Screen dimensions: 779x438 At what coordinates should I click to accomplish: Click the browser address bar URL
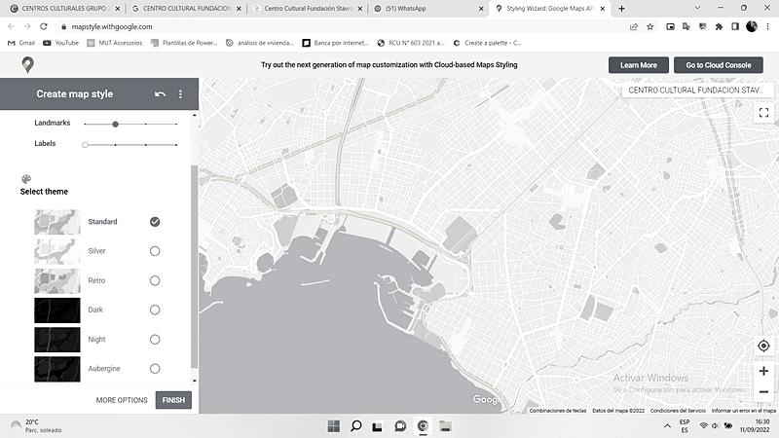tap(112, 27)
